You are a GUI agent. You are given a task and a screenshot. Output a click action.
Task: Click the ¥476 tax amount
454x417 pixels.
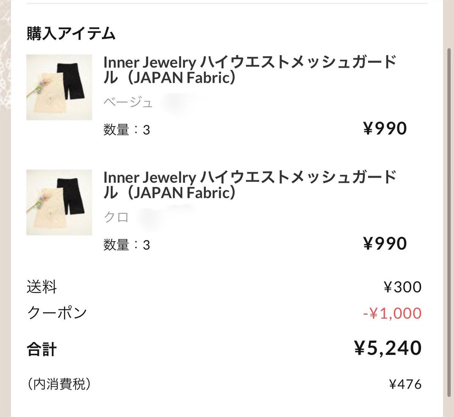405,384
